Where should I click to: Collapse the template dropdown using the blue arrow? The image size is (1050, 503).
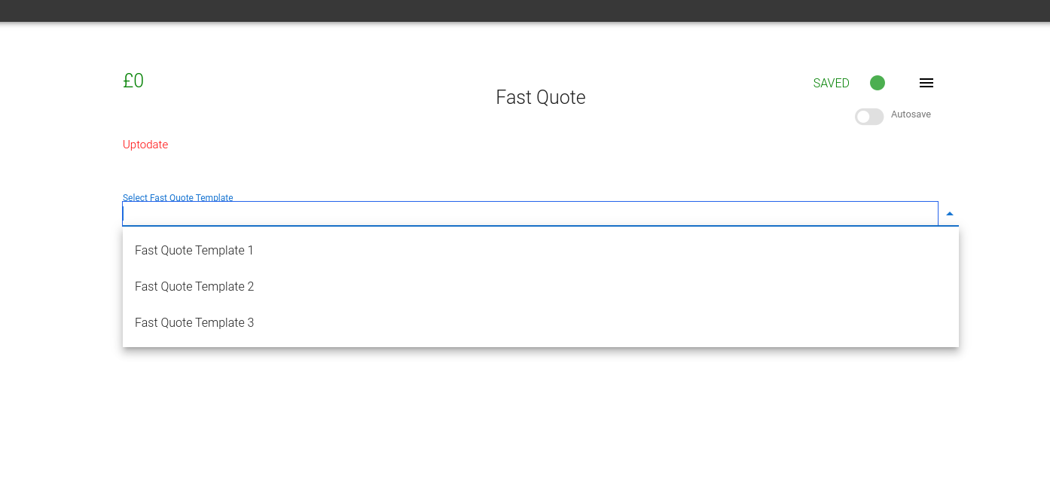(x=950, y=214)
